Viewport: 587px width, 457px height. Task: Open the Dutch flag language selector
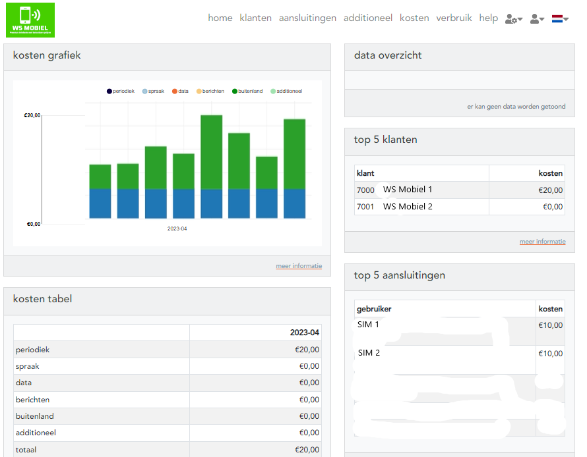(560, 18)
